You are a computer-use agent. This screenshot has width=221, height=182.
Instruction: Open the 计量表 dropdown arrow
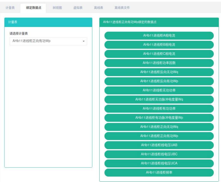tap(84, 42)
